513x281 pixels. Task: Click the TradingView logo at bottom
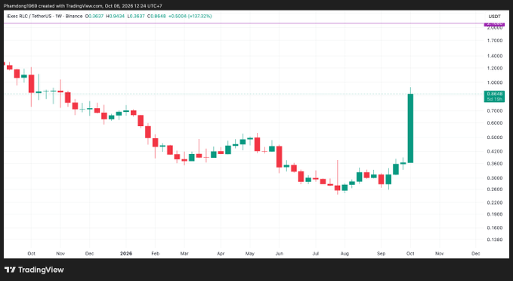(34, 270)
